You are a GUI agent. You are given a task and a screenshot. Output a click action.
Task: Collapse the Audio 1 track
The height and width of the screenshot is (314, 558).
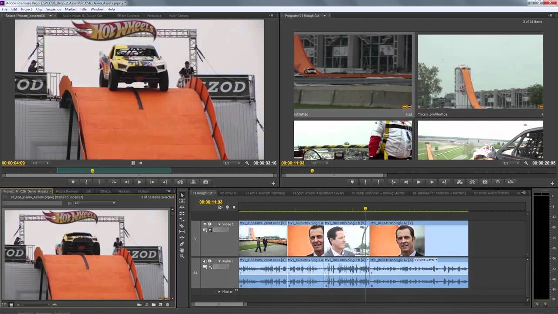219,261
